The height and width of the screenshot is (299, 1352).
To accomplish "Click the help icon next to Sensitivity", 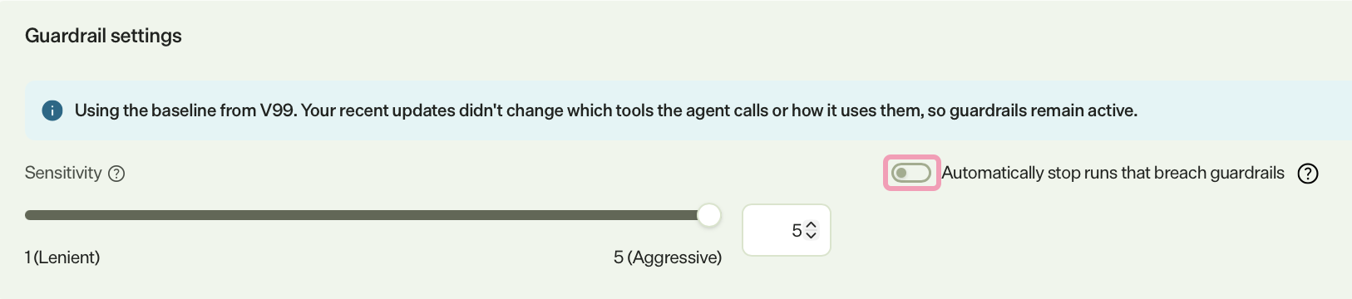I will (x=117, y=174).
